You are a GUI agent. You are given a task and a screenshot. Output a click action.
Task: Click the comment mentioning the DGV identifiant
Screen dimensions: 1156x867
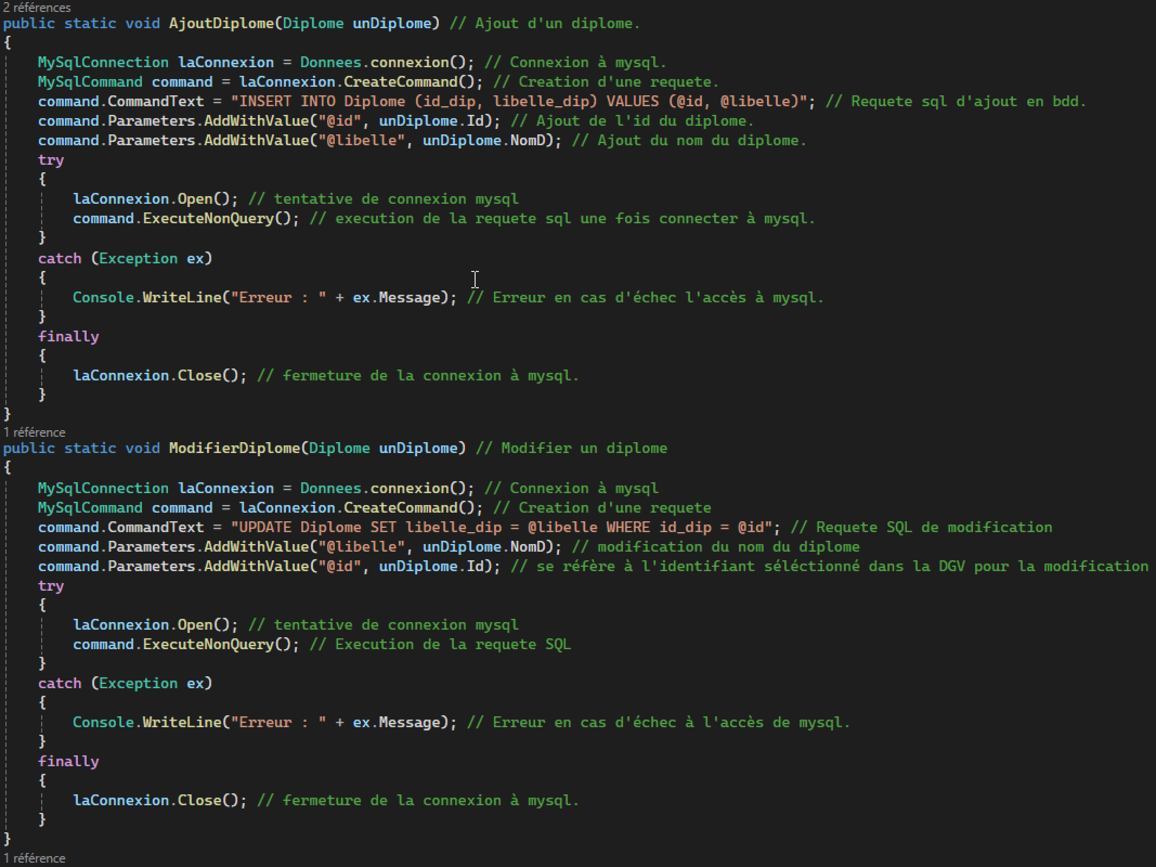[829, 566]
